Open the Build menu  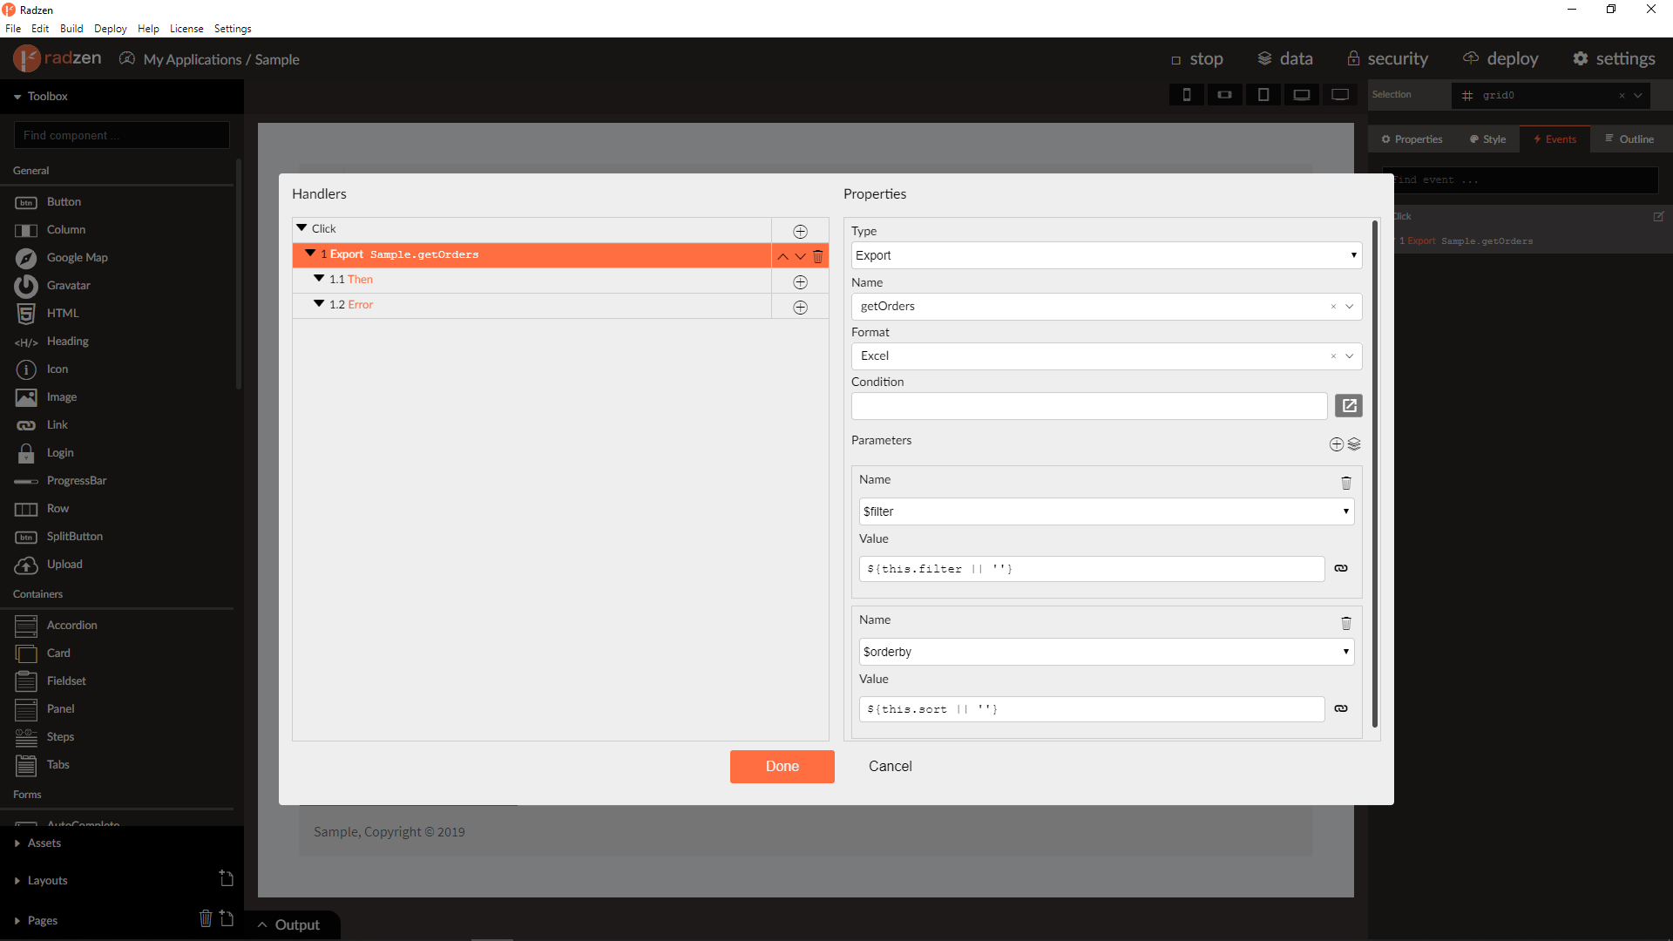coord(71,29)
